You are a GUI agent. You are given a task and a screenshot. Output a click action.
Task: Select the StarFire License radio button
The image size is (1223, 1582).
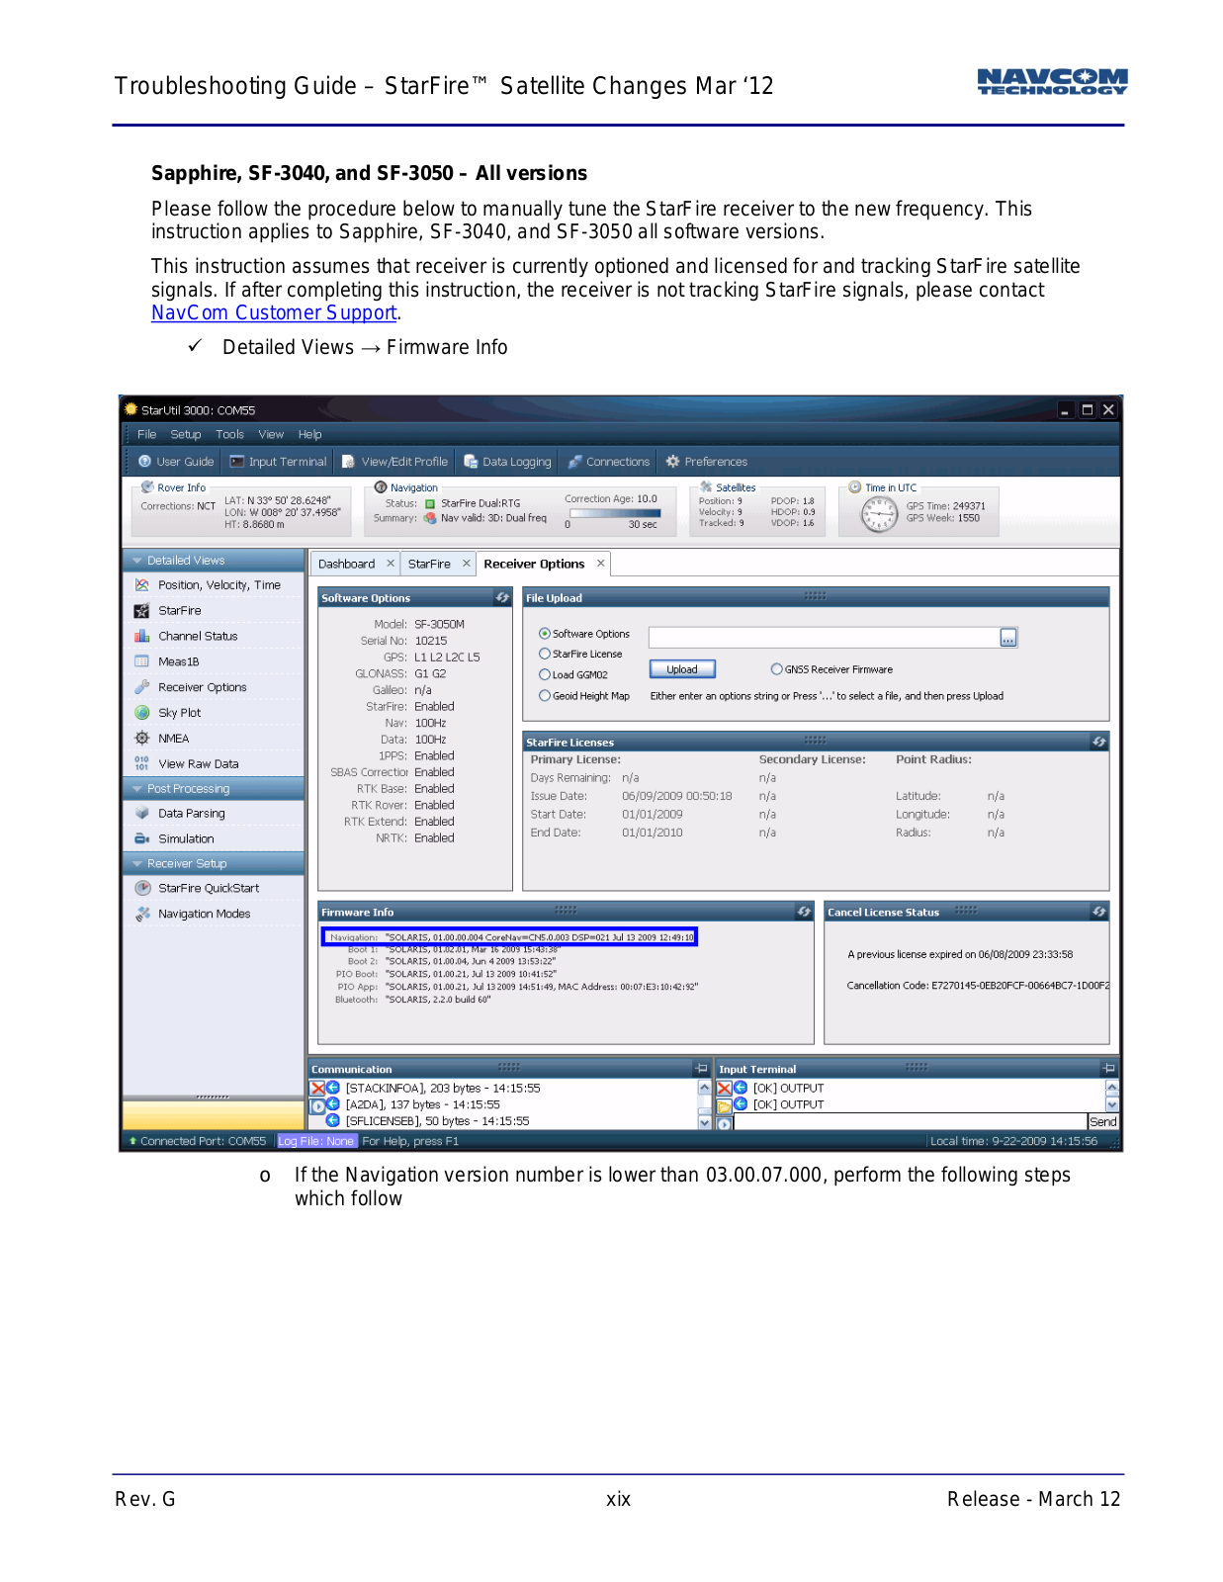[x=545, y=655]
